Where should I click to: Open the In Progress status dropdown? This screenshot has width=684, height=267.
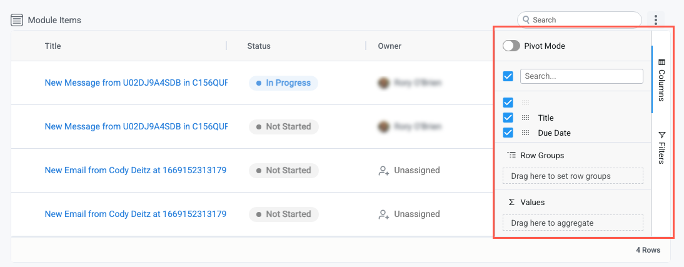[x=283, y=83]
